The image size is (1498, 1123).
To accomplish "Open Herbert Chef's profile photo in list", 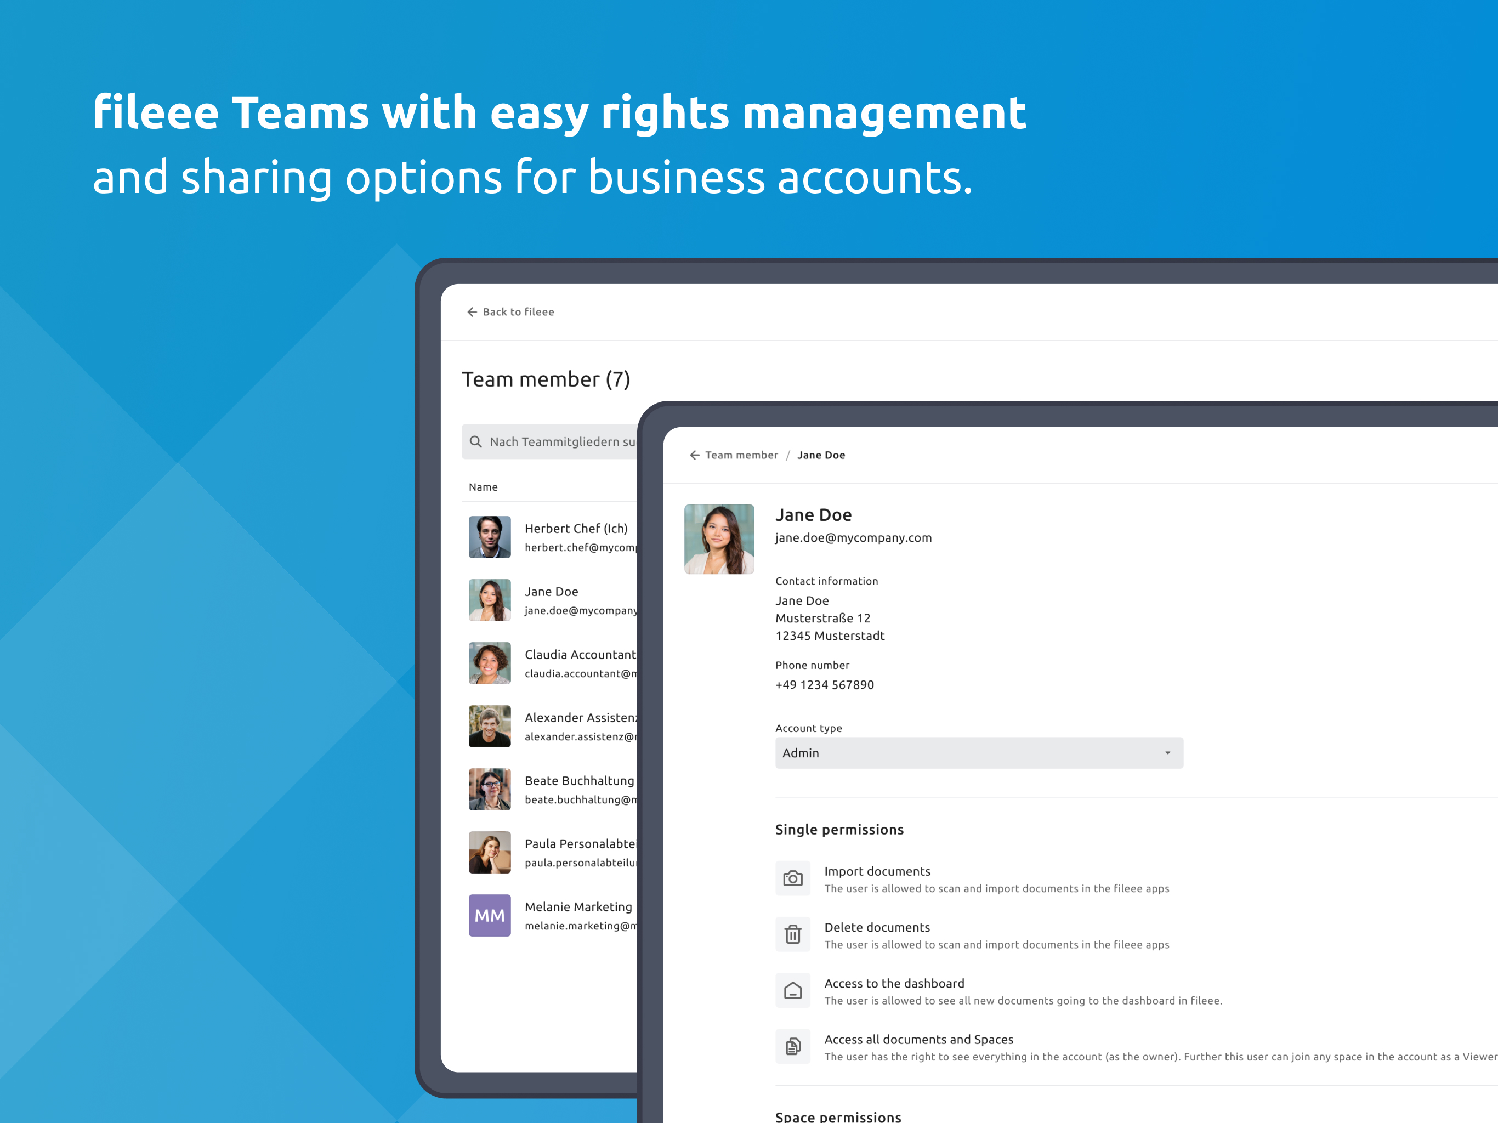I will [490, 537].
